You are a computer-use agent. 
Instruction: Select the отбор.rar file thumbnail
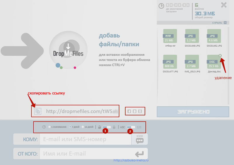[x=170, y=36]
